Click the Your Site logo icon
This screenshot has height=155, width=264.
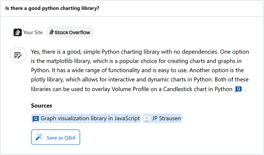coord(17,32)
